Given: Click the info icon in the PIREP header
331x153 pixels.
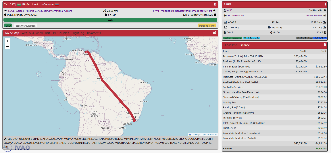Looking at the screenshot, I should tap(325, 4).
